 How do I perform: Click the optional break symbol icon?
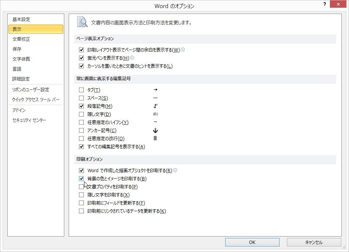[155, 138]
